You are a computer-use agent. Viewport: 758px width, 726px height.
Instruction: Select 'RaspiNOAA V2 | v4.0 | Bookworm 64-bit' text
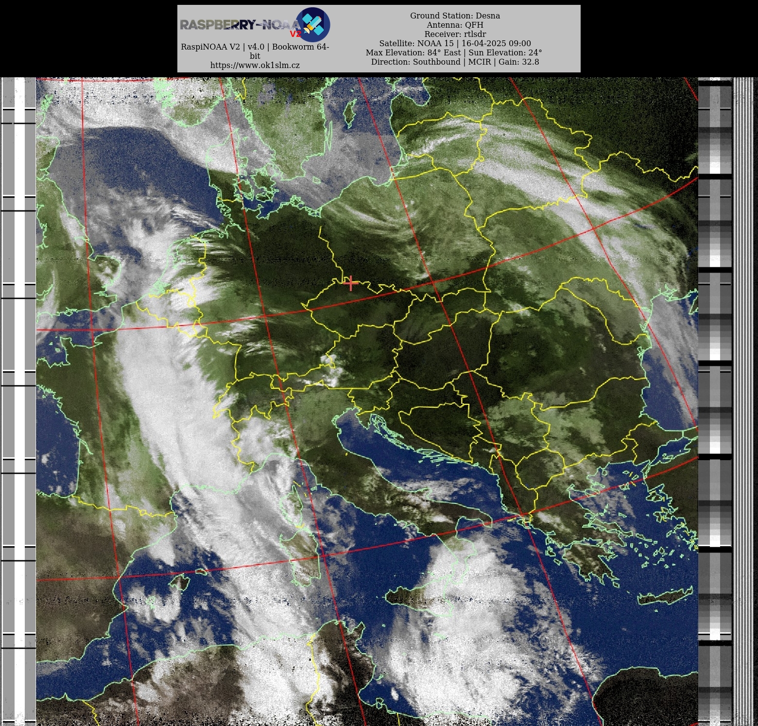click(255, 51)
